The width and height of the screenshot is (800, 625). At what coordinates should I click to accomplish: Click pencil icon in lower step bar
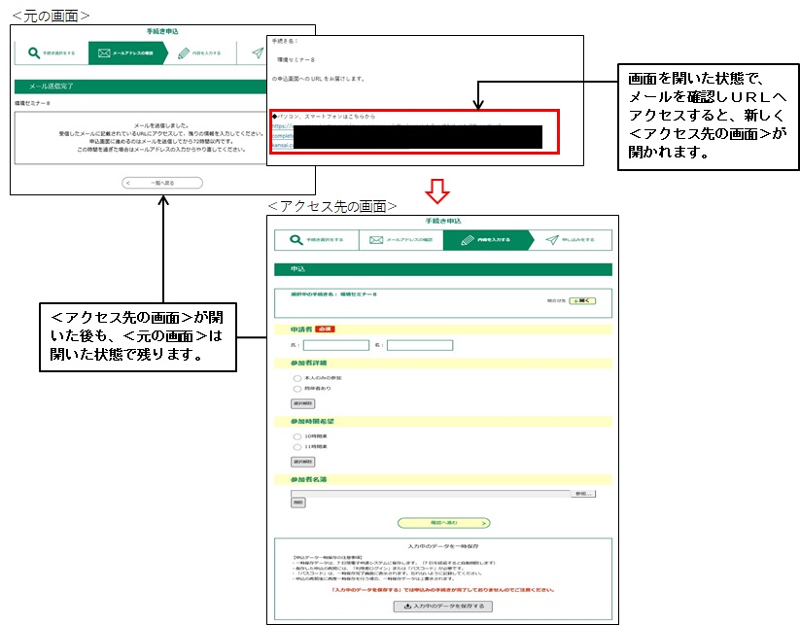468,239
